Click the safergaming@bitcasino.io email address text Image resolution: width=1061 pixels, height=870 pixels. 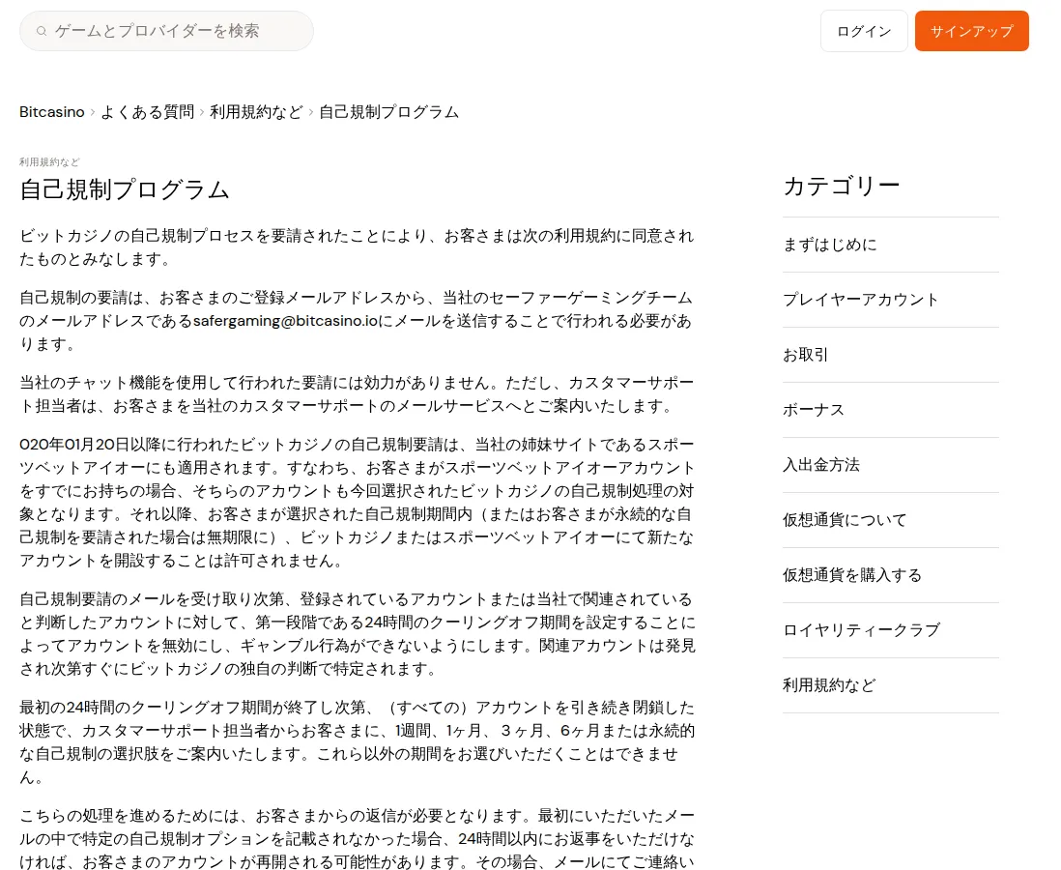pyautogui.click(x=286, y=321)
